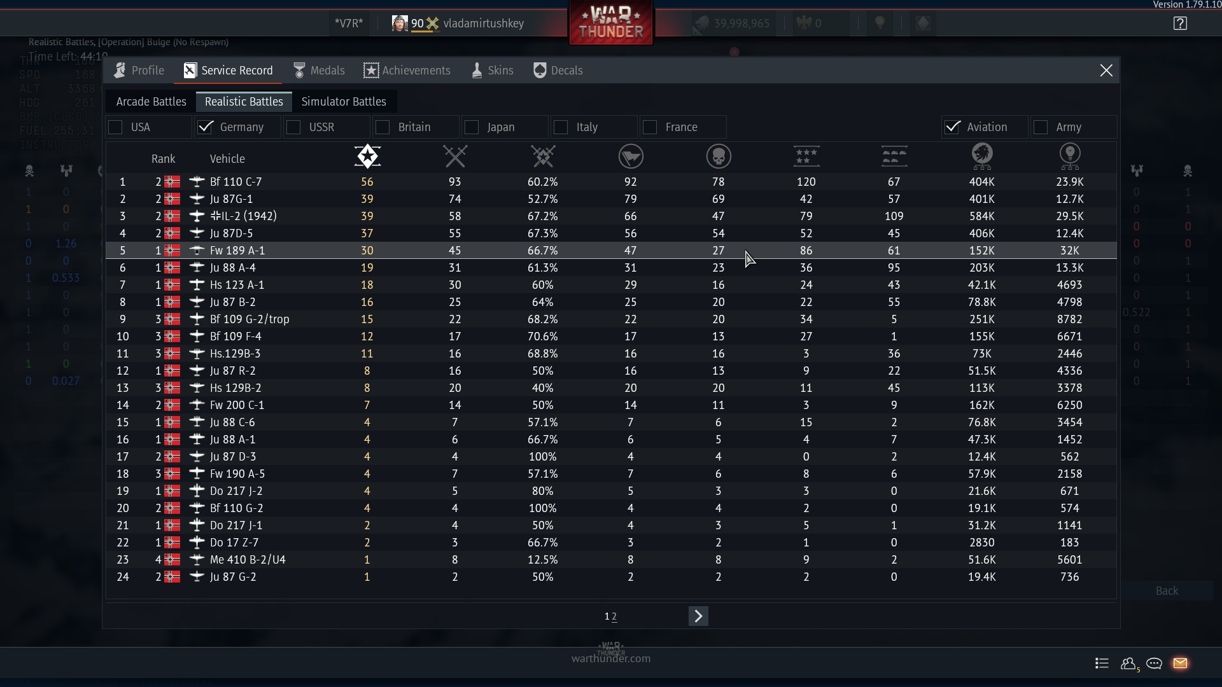Click the Vehicle column header
Viewport: 1222px width, 687px height.
tap(227, 159)
